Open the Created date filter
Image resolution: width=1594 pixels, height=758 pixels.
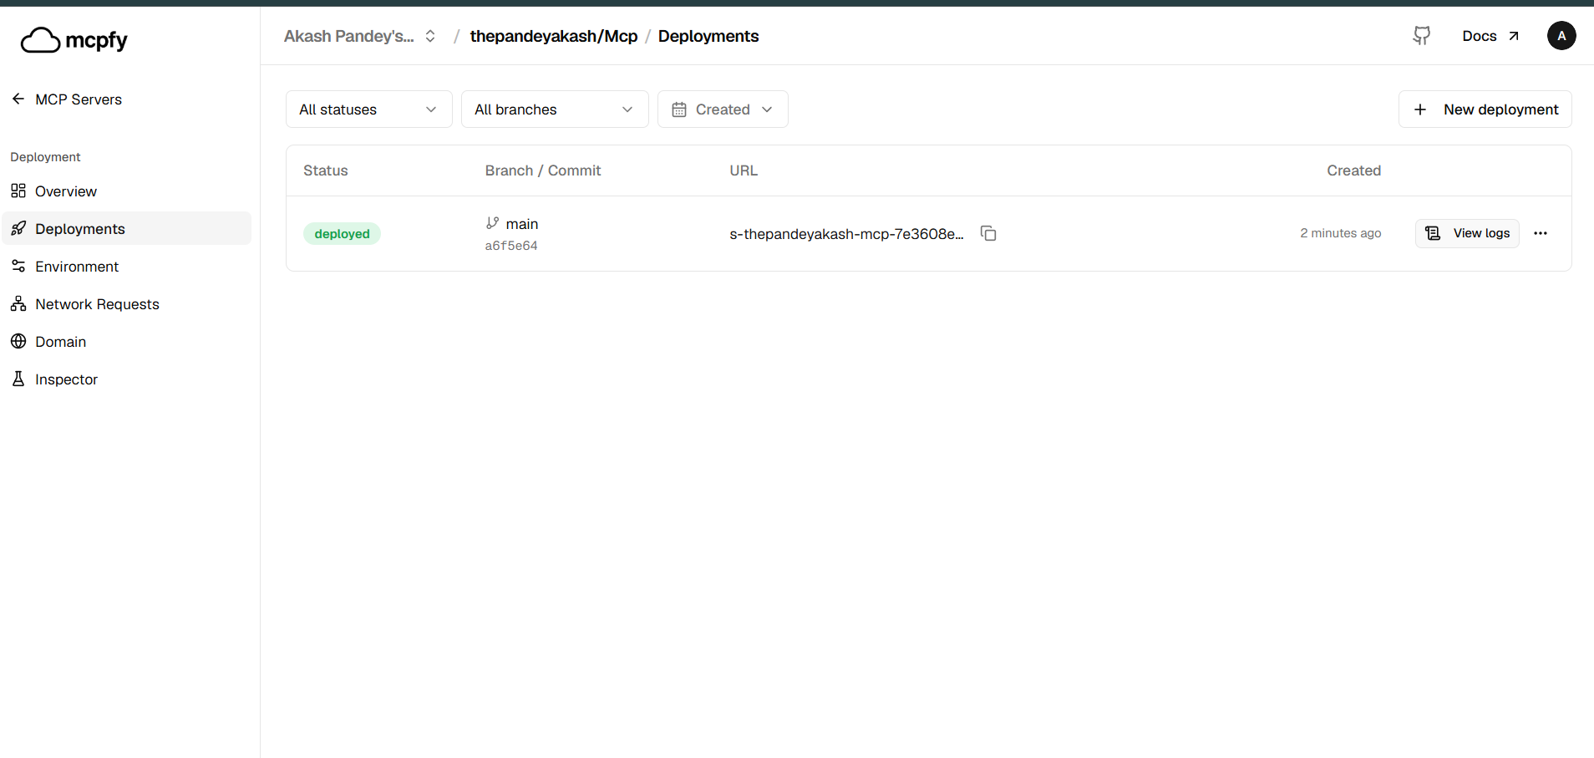pyautogui.click(x=723, y=109)
